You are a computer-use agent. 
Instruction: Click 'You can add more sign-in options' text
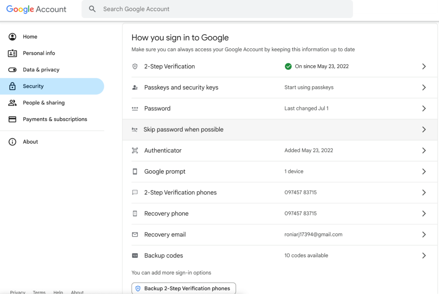(x=171, y=273)
